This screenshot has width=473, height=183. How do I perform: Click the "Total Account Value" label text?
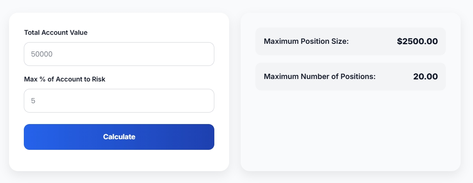[x=56, y=33]
